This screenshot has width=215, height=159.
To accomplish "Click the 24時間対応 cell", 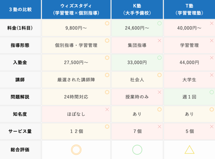I will coord(76,97).
